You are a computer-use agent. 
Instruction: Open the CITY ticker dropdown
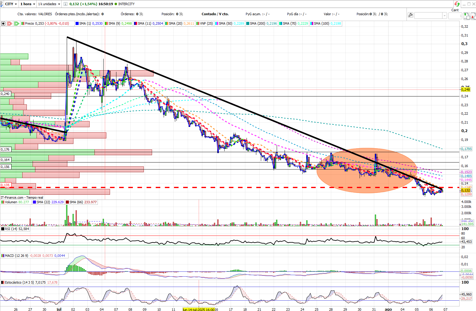[x=11, y=4]
